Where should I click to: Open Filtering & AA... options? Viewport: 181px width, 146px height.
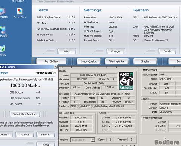[x=117, y=61]
